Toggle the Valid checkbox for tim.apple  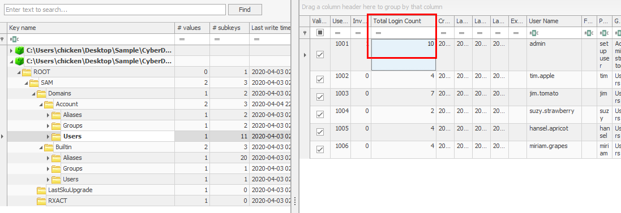pos(320,80)
